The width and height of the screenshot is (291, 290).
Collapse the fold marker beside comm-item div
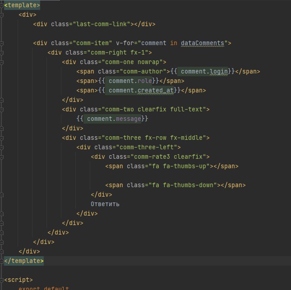(2, 43)
